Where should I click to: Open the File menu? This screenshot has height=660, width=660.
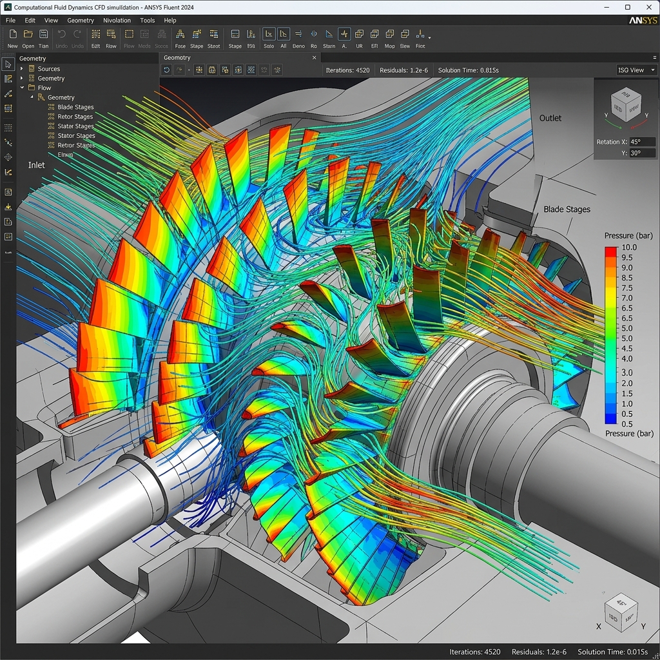(10, 20)
